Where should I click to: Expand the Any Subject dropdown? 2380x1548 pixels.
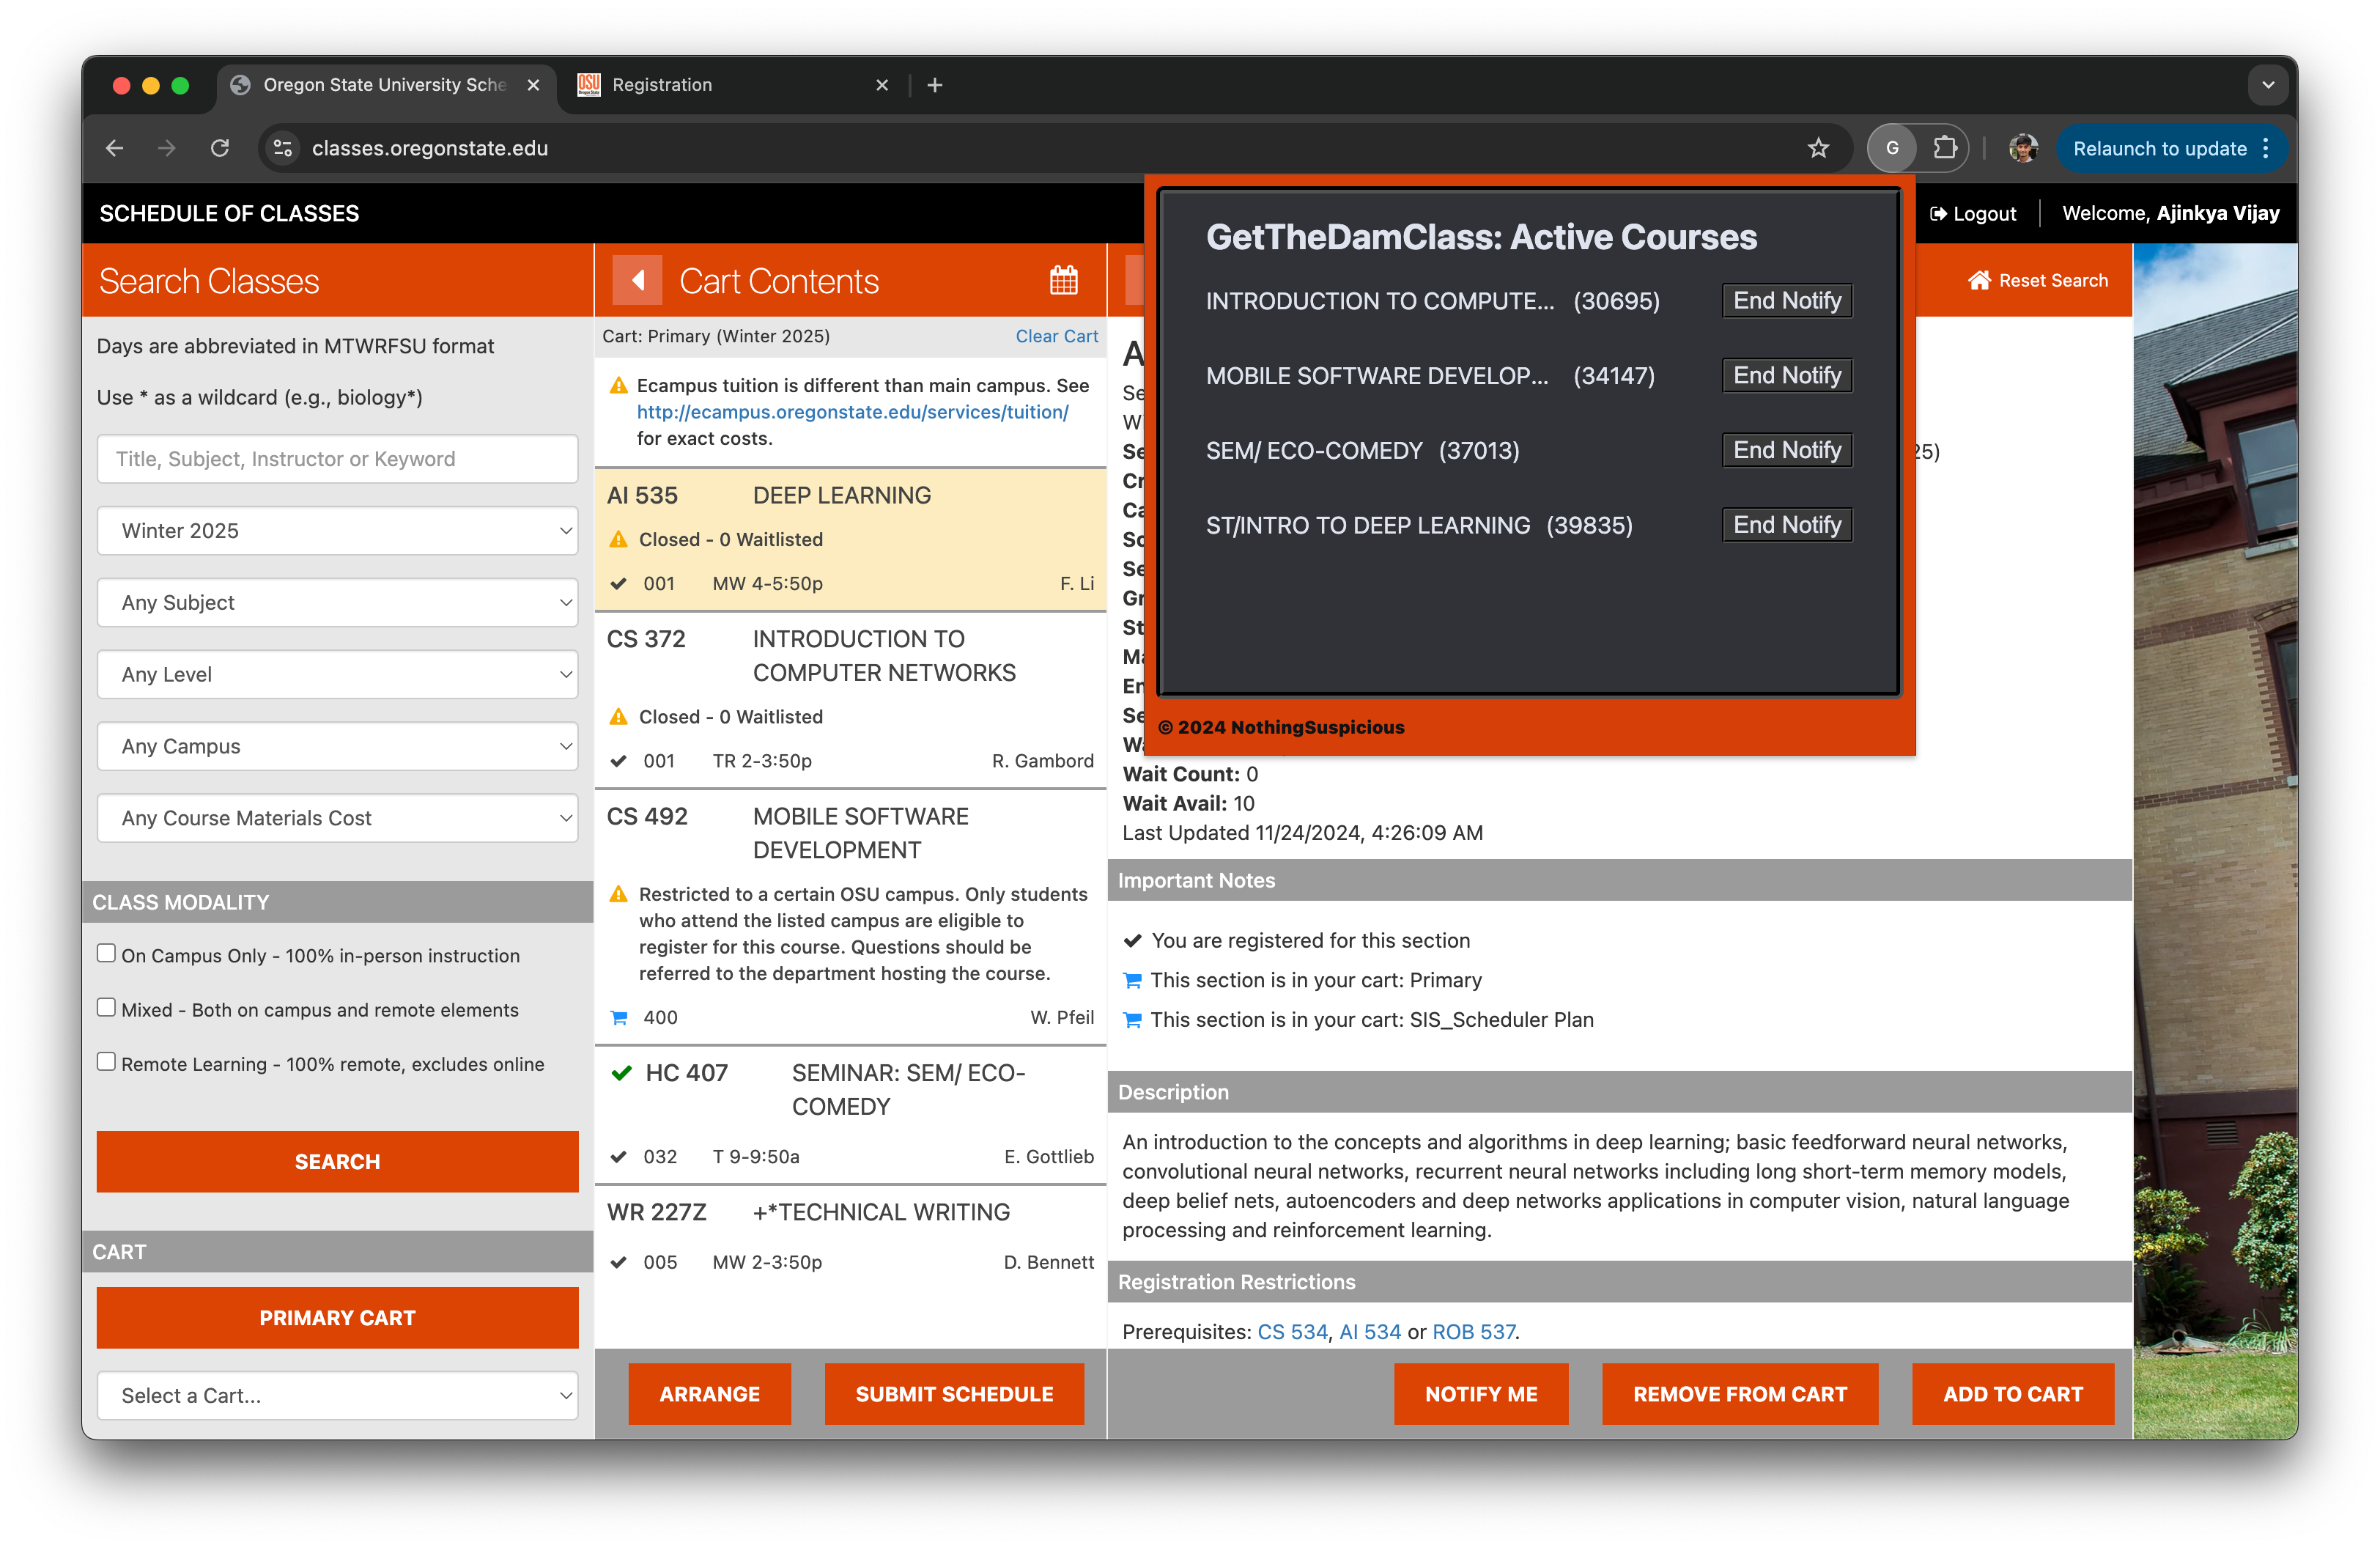337,603
